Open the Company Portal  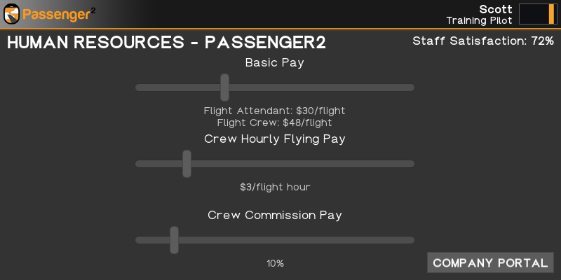coord(490,263)
